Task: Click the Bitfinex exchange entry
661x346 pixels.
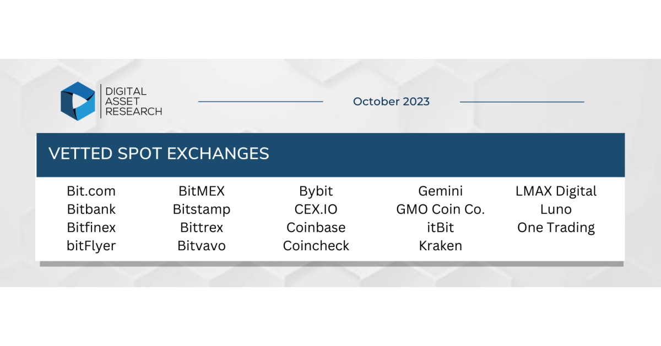Action: (x=91, y=228)
